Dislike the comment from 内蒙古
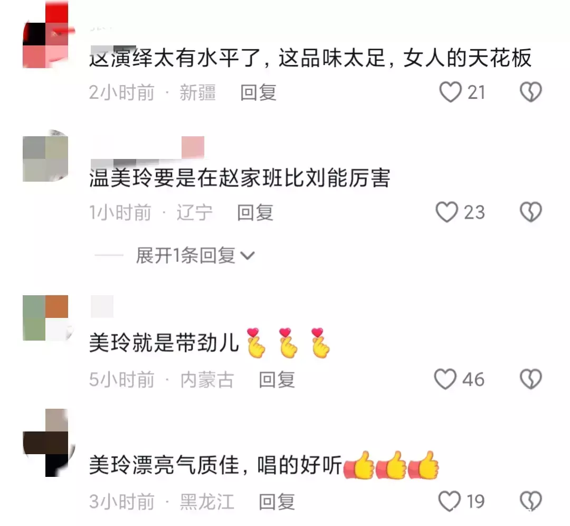The height and width of the screenshot is (526, 570). pos(531,379)
